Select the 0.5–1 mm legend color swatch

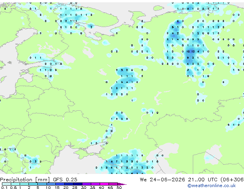tap(15, 184)
